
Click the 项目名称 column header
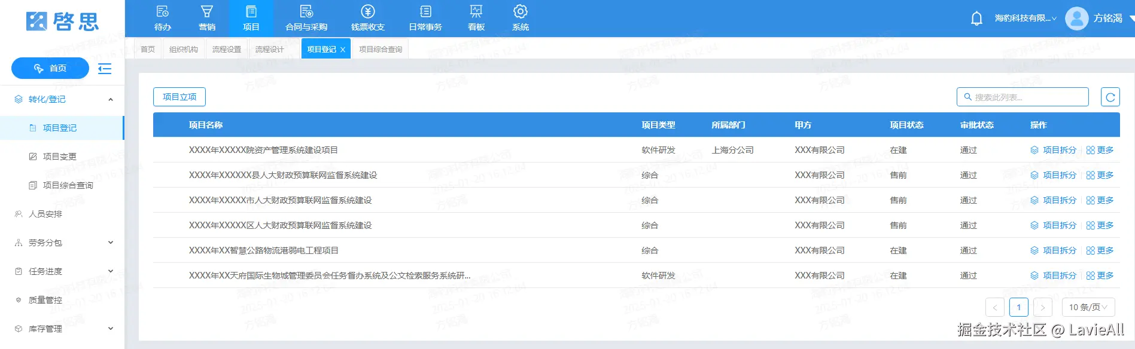(206, 125)
